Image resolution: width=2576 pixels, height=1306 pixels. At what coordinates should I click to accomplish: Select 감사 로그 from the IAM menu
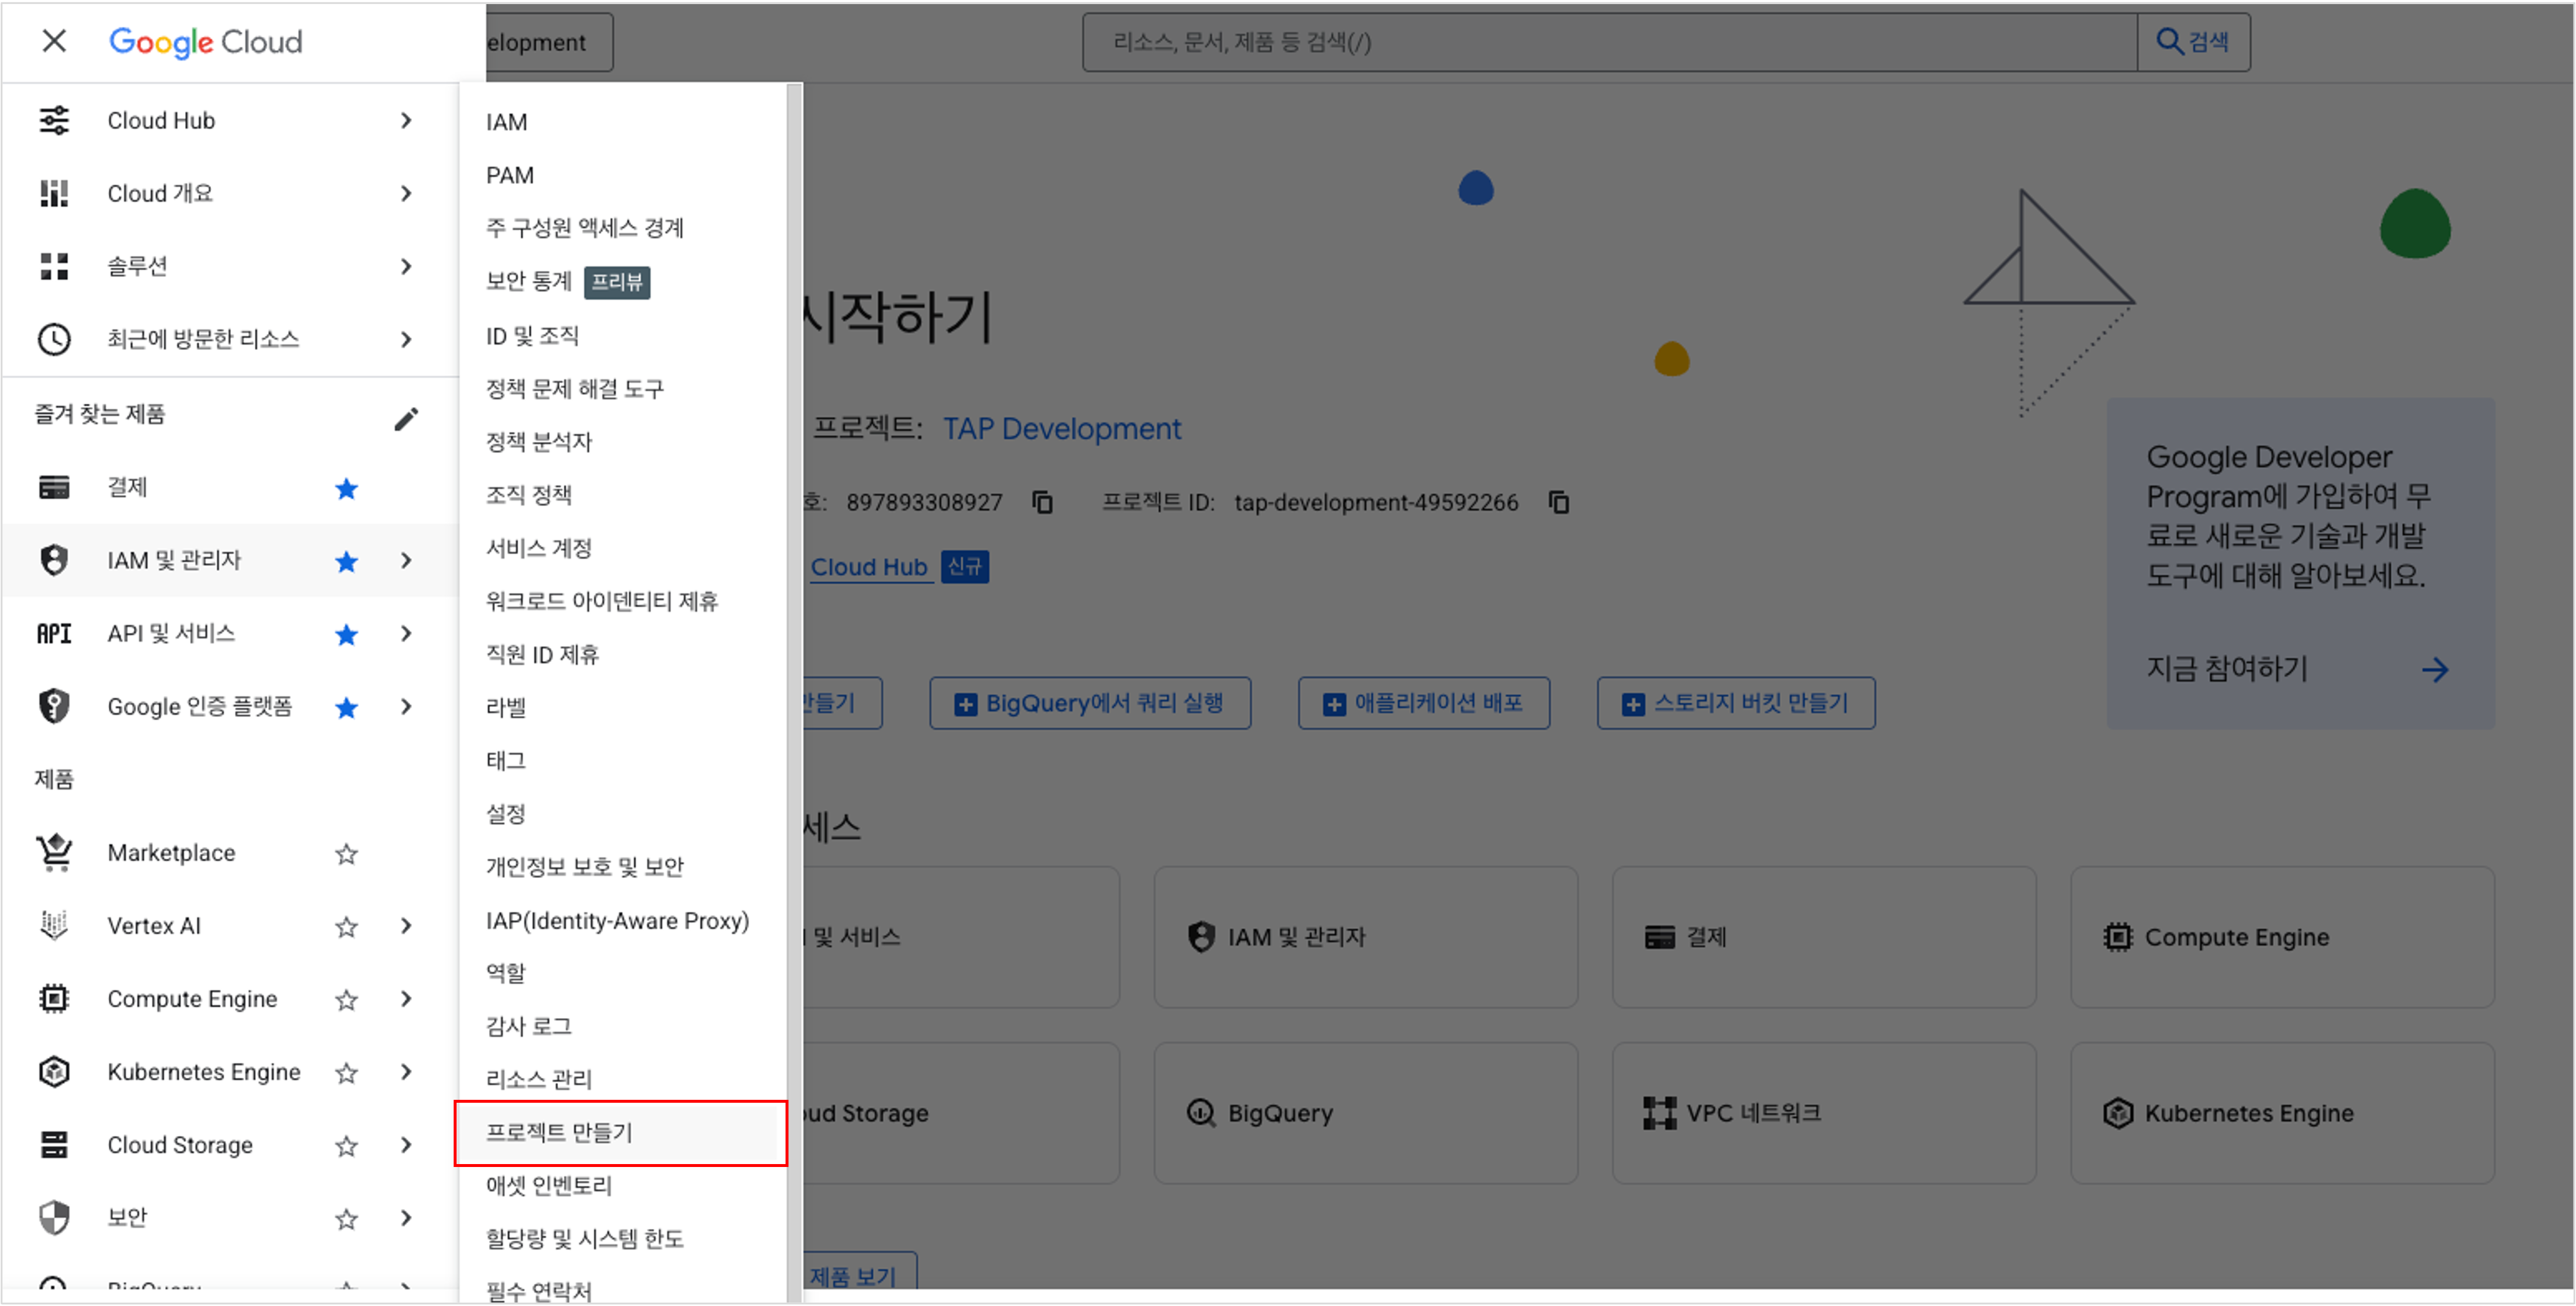(528, 1025)
